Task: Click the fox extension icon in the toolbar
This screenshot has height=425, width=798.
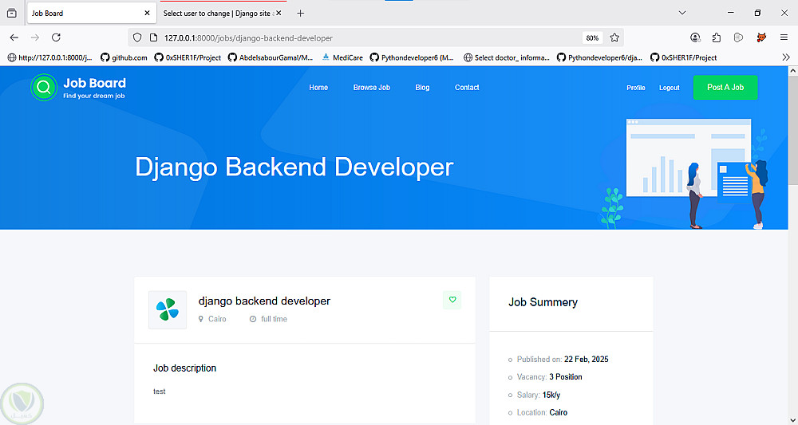Action: pyautogui.click(x=761, y=37)
